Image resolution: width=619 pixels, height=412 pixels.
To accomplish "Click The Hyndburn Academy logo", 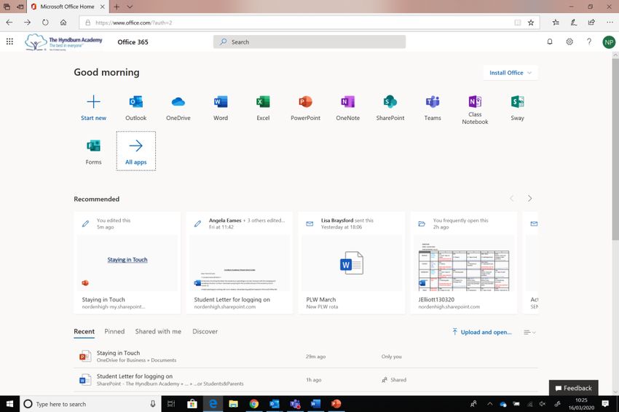I will (x=63, y=41).
